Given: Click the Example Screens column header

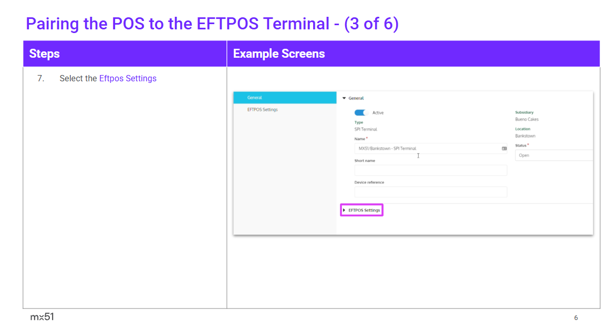Looking at the screenshot, I should point(279,54).
